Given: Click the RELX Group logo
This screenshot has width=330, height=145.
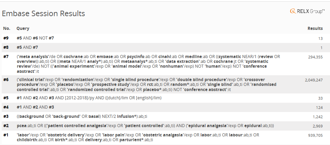Looking at the screenshot, I should point(307,11).
